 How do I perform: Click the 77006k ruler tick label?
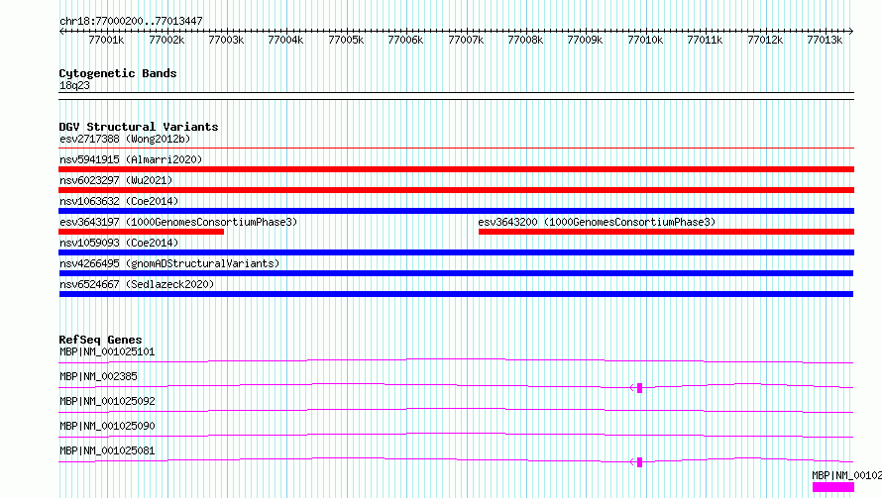click(405, 40)
